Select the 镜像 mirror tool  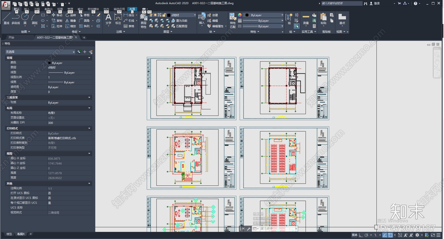(70, 20)
